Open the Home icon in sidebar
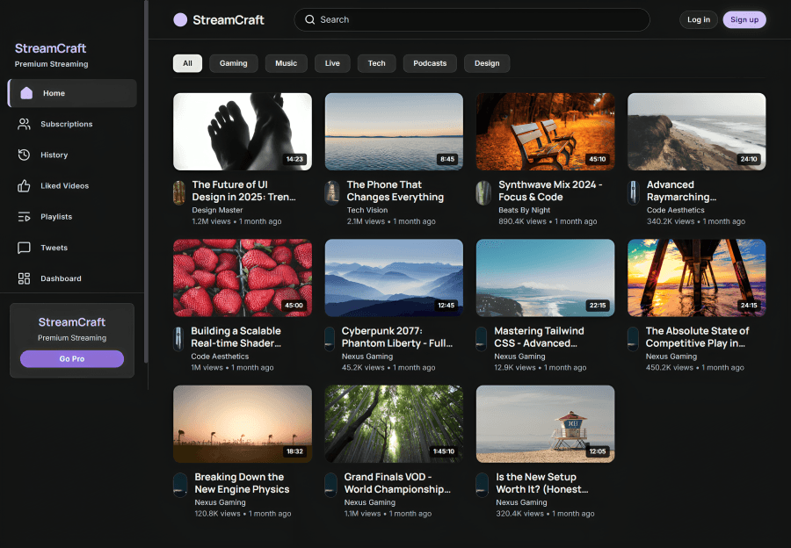The image size is (791, 548). pyautogui.click(x=26, y=93)
